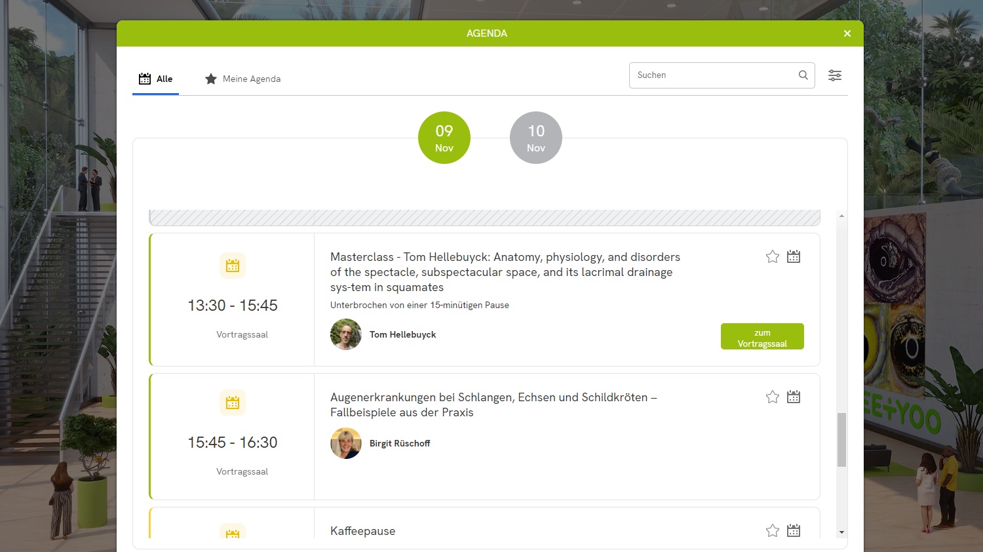This screenshot has height=552, width=983.
Task: Add Kaffeepause to calendar icon
Action: point(794,530)
